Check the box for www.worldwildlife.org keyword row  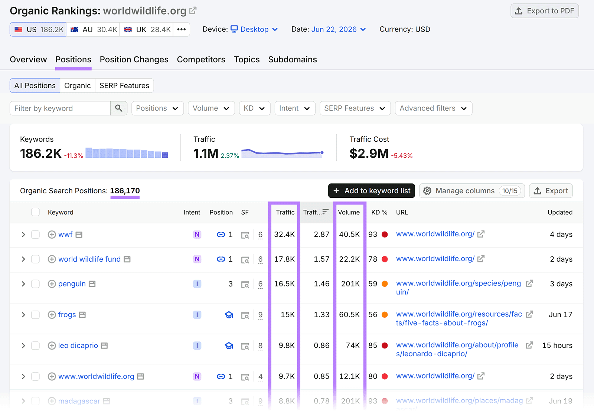coord(35,376)
